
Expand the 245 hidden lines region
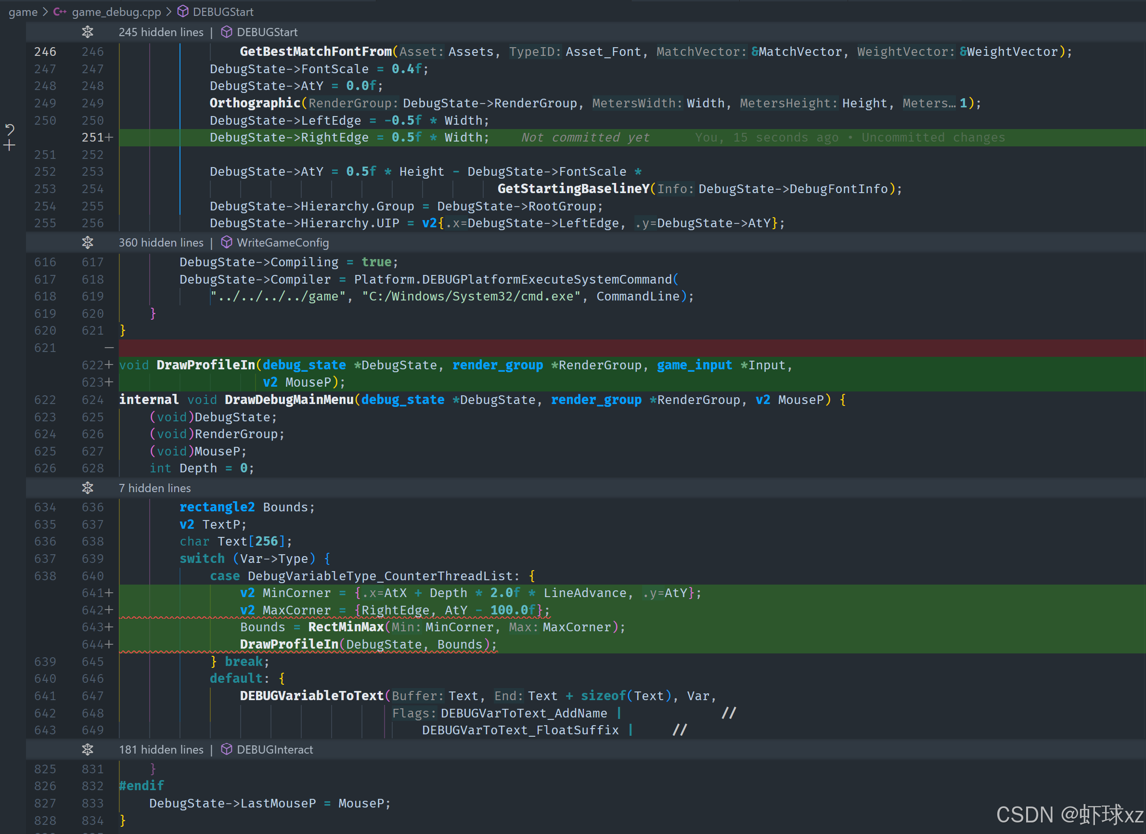88,32
